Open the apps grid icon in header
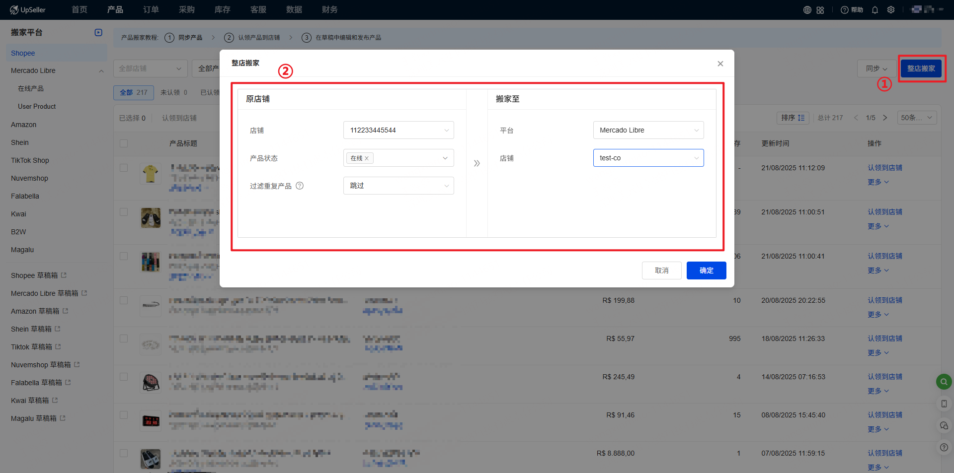Image resolution: width=954 pixels, height=473 pixels. coord(820,10)
